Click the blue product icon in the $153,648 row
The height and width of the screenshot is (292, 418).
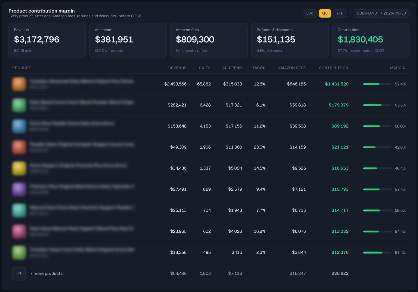pyautogui.click(x=19, y=126)
